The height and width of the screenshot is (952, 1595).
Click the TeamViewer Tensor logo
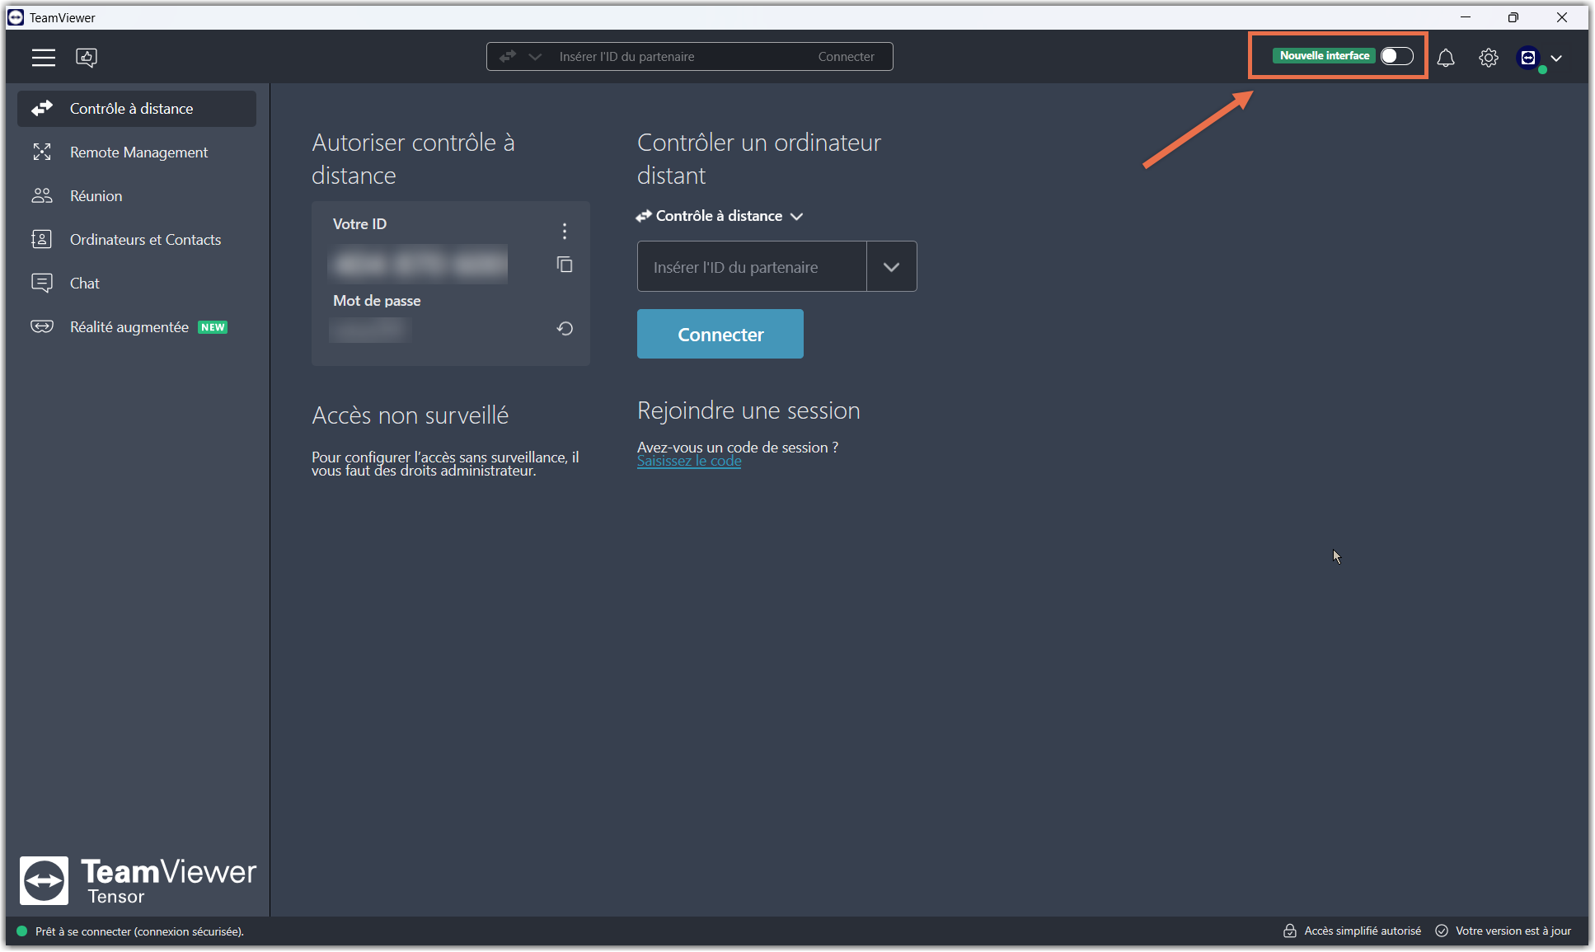click(138, 880)
